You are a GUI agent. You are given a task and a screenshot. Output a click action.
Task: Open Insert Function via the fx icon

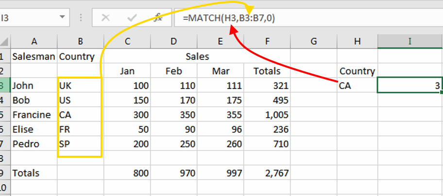[x=158, y=18]
